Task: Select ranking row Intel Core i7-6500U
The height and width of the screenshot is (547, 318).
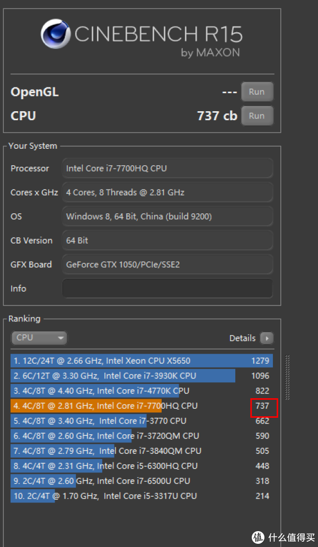Action: click(142, 481)
